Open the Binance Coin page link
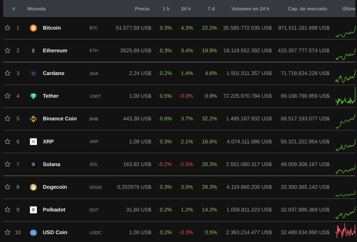This screenshot has width=357, height=242. [60, 118]
